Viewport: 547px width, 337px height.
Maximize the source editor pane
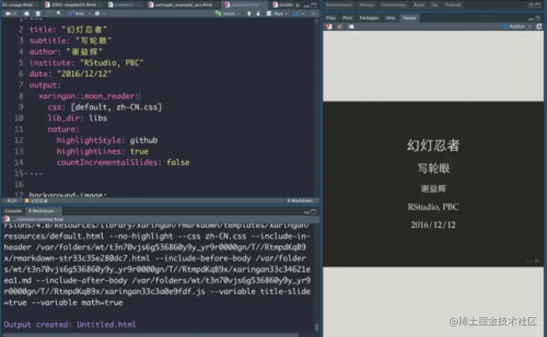point(313,5)
